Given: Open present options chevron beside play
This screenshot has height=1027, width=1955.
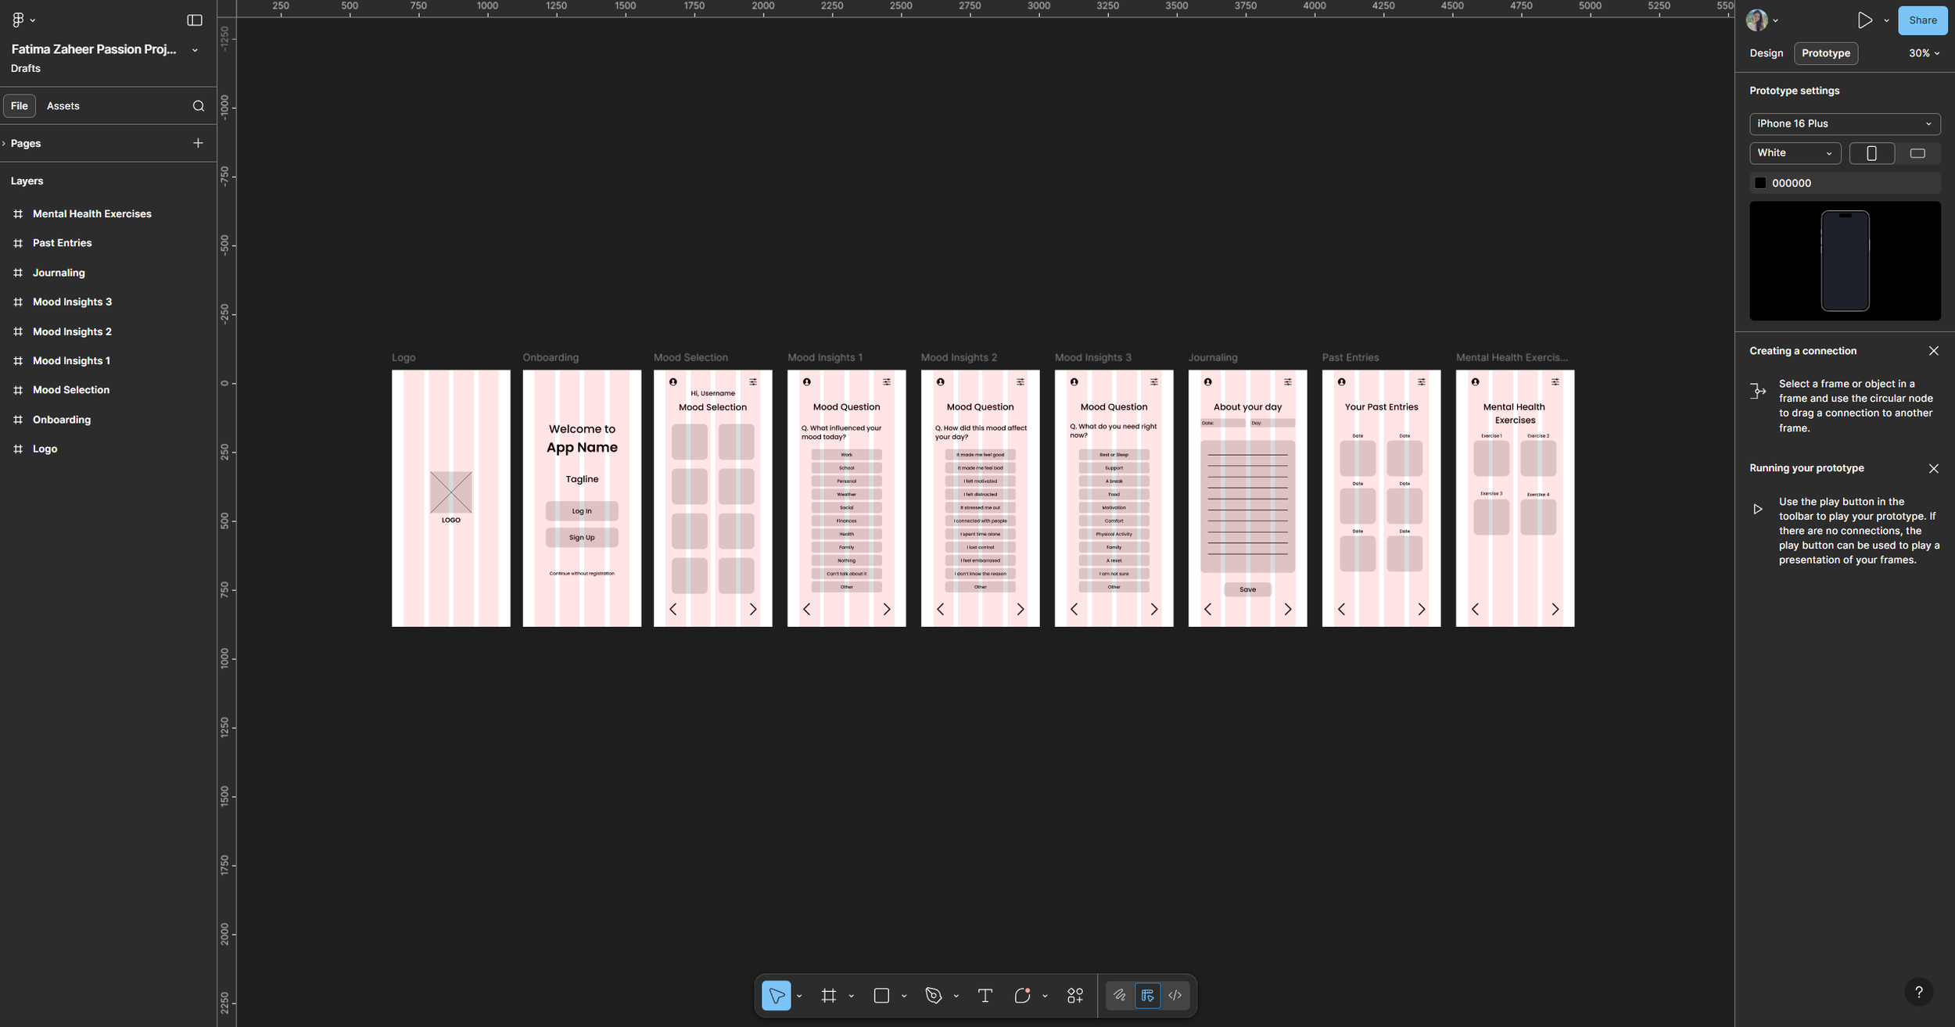Looking at the screenshot, I should tap(1886, 20).
